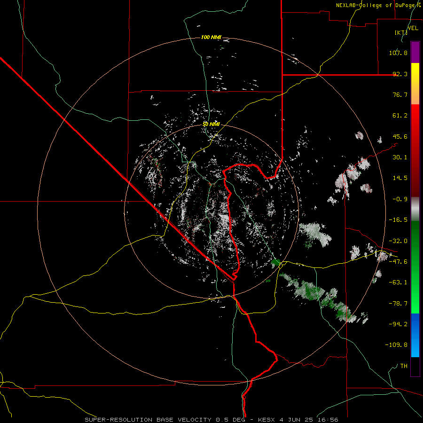Click the 45.6 scale value
Viewport: 423px width, 423px height.
click(x=400, y=136)
